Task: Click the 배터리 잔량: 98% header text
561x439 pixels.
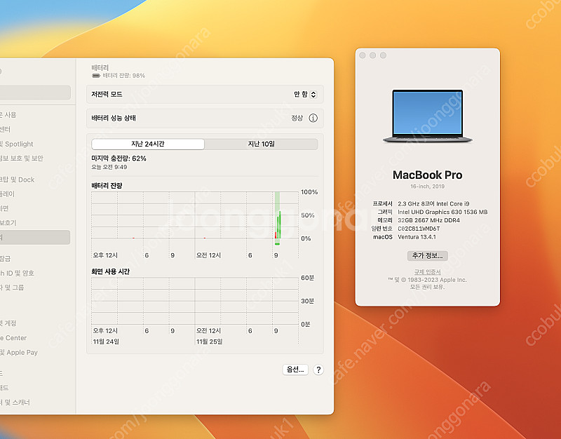Action: [x=124, y=76]
